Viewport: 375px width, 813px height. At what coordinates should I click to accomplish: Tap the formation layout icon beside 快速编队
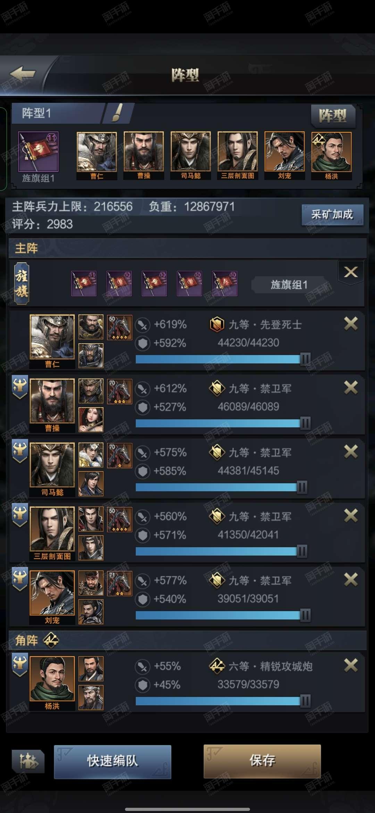[28, 762]
